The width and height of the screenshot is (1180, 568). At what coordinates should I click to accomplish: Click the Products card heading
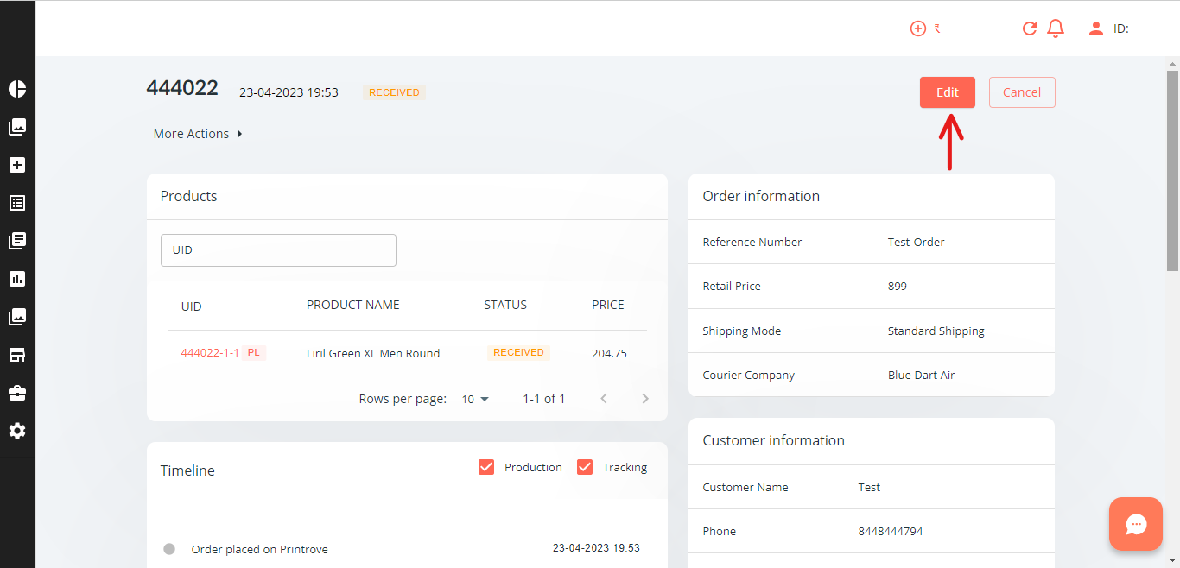(188, 196)
